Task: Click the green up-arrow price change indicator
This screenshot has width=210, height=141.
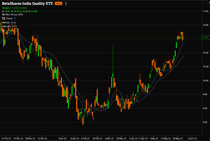Action: click(x=10, y=8)
